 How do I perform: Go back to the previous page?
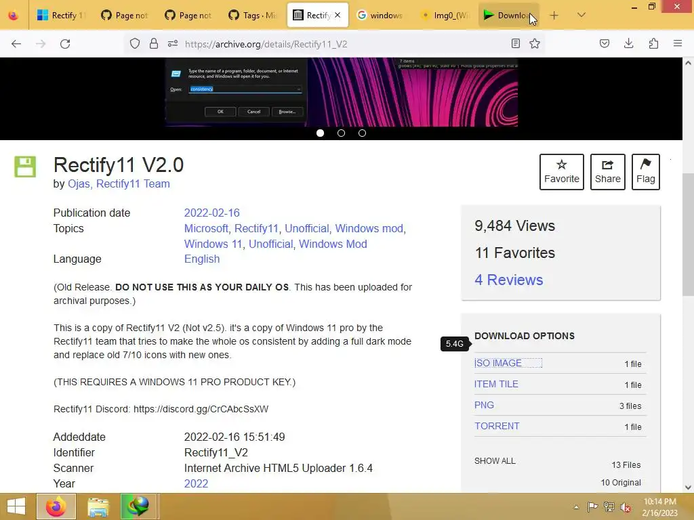click(x=16, y=44)
